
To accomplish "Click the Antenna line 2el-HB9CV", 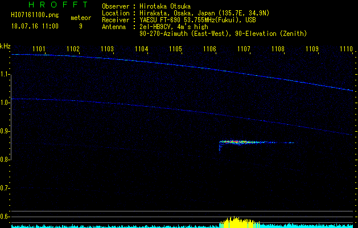I will (155, 27).
